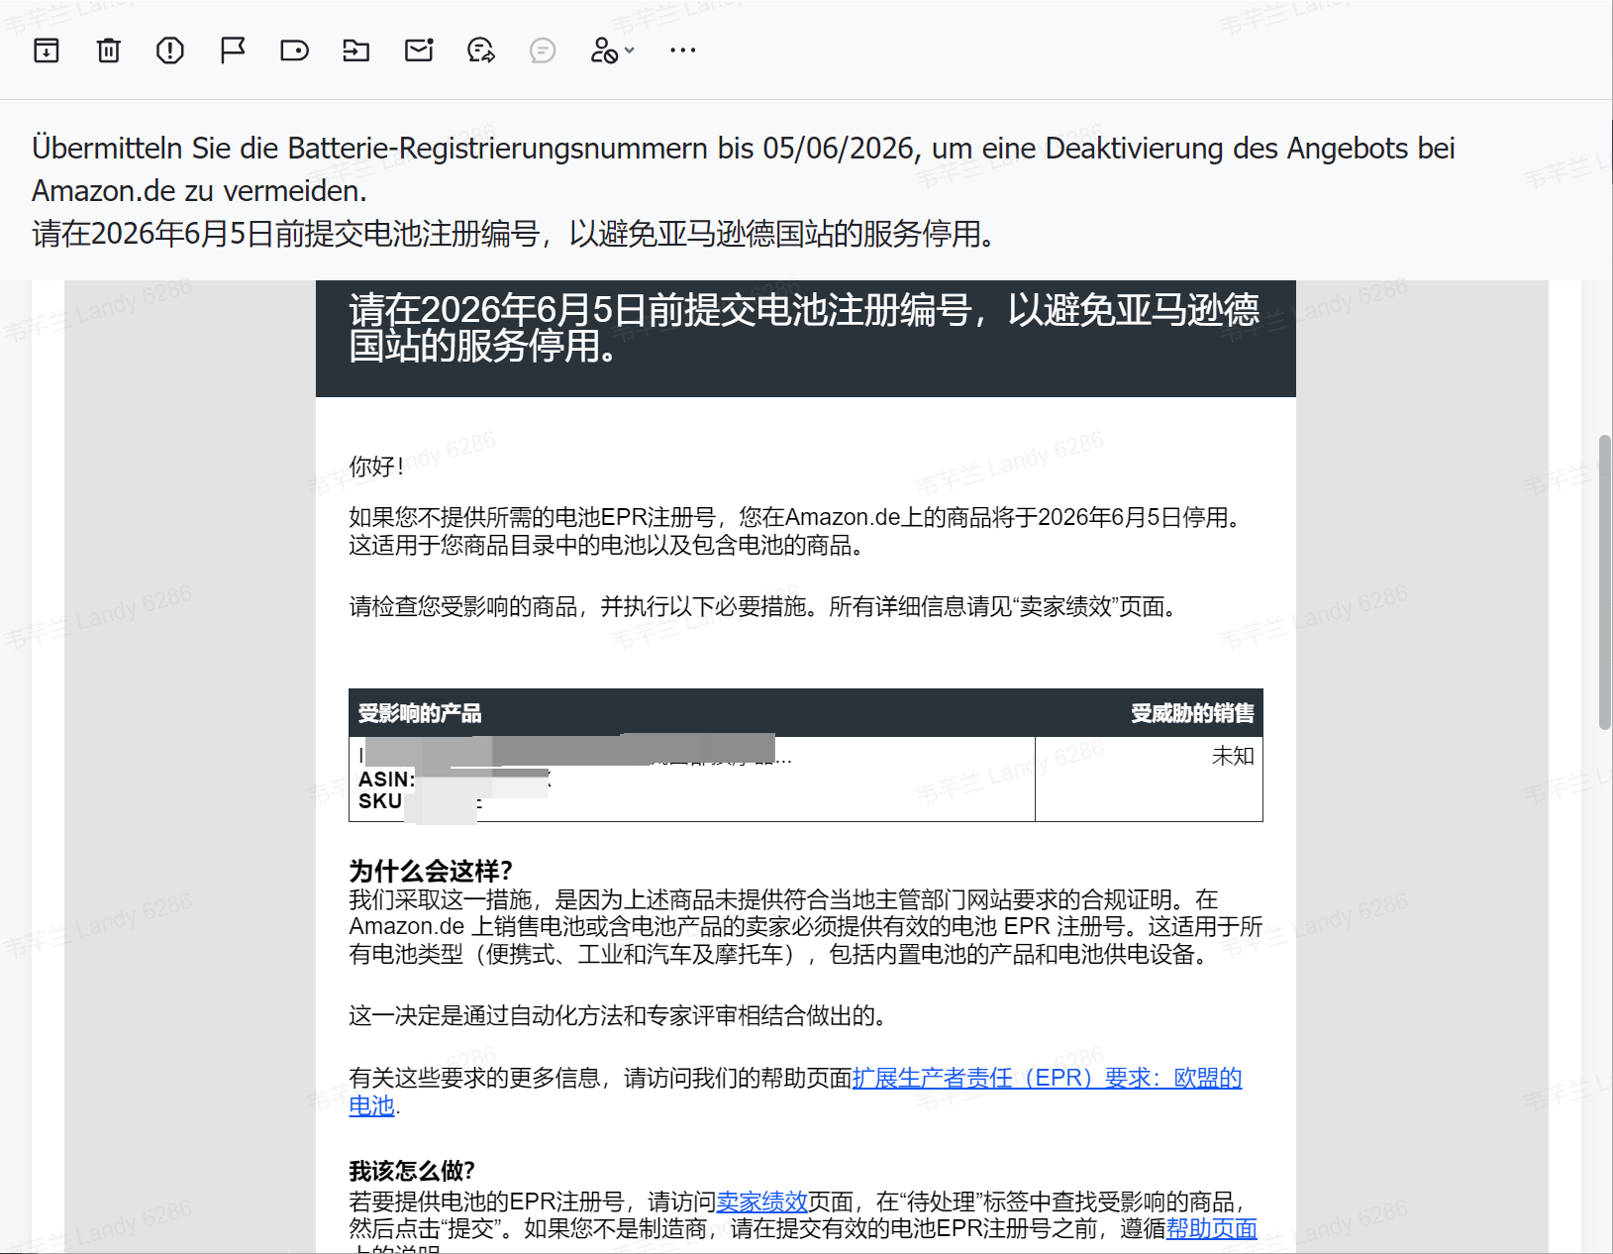Open the more actions ellipsis menu
The image size is (1613, 1254).
683,50
